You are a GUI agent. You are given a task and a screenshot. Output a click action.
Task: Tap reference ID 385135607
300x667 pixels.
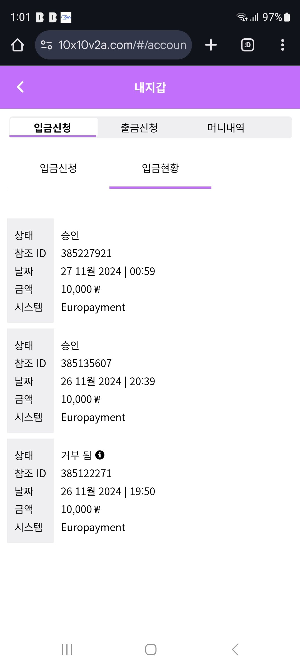pyautogui.click(x=86, y=364)
